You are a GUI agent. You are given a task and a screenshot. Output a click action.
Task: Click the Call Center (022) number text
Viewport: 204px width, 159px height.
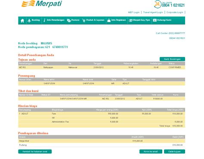pyautogui.click(x=170, y=33)
